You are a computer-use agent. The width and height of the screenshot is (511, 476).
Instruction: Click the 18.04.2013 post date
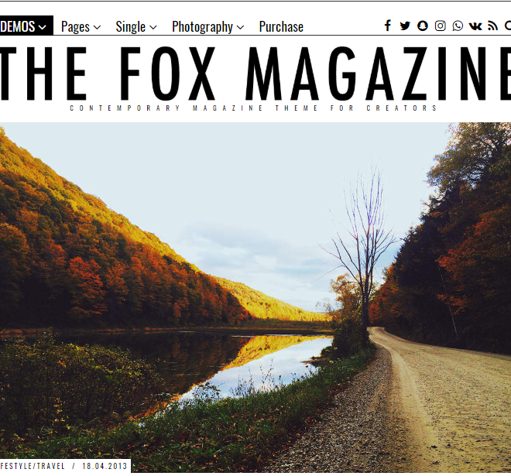tap(105, 466)
